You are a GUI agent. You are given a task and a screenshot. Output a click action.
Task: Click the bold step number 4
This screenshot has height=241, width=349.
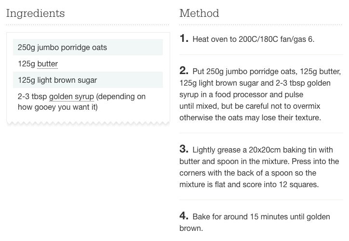tap(184, 216)
